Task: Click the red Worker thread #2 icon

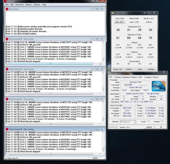Action: pyautogui.click(x=7, y=69)
